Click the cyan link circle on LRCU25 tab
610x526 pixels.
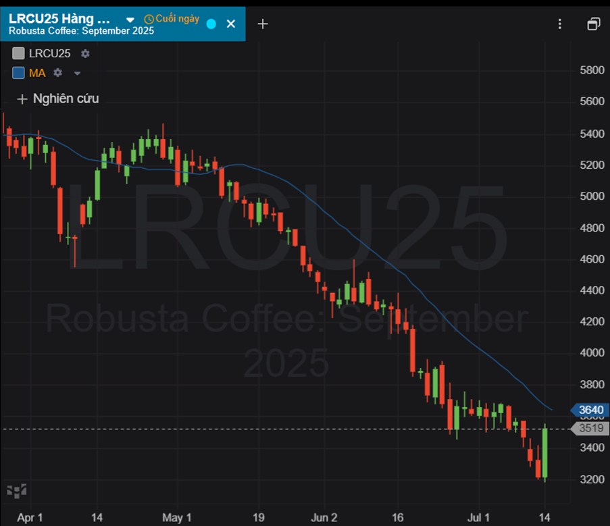[211, 24]
